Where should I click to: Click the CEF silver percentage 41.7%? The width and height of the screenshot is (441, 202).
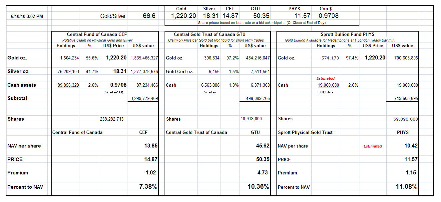(x=92, y=71)
